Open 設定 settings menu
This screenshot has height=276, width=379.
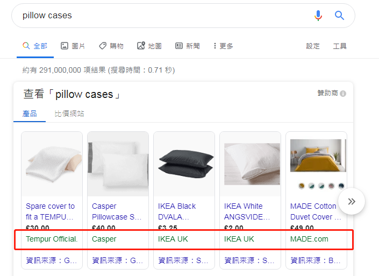click(313, 46)
